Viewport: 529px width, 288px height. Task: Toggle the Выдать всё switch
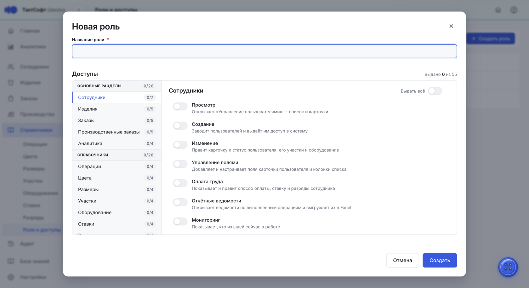[435, 91]
